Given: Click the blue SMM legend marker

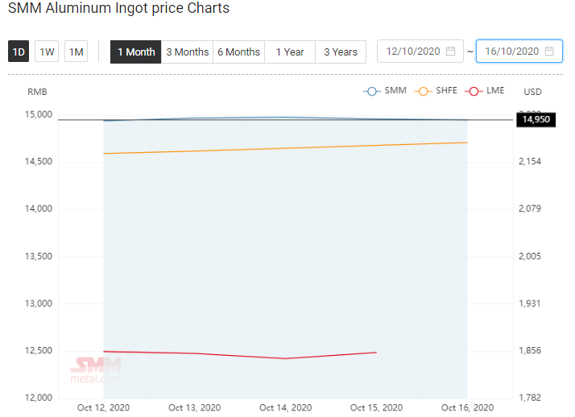Looking at the screenshot, I should pos(372,91).
